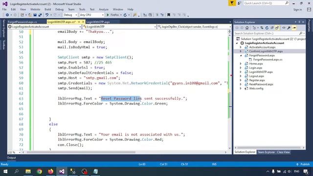Toggle the bookmark icon in toolbar
313x176 pixels.
(x=169, y=15)
